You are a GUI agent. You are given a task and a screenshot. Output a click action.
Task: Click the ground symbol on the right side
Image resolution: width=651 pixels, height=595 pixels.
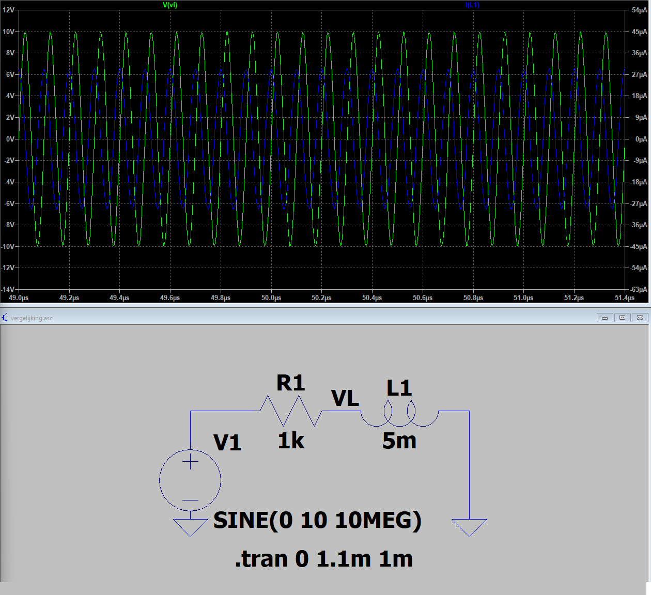(x=469, y=527)
